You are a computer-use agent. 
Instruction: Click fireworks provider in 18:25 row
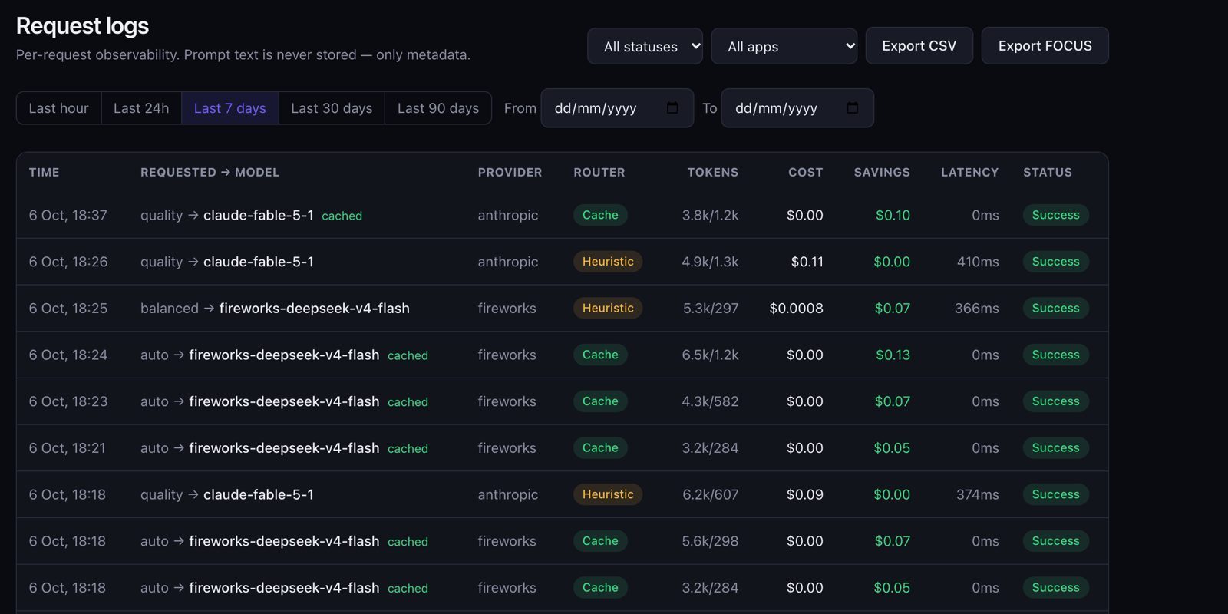click(x=507, y=309)
